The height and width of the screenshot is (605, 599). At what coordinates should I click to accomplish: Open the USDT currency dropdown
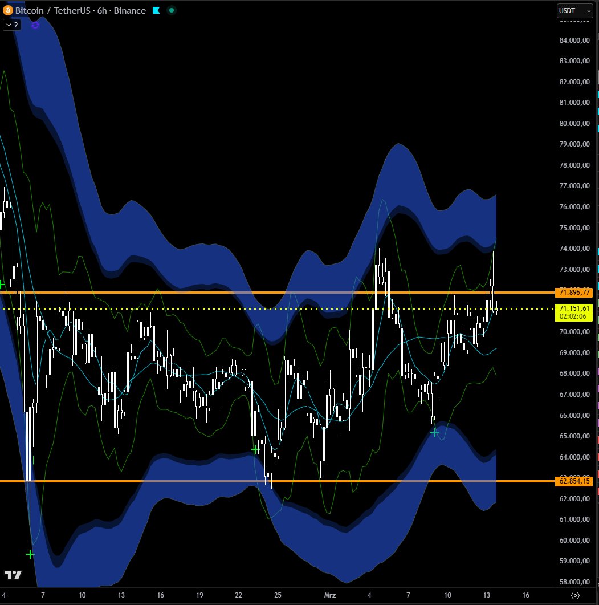(574, 11)
